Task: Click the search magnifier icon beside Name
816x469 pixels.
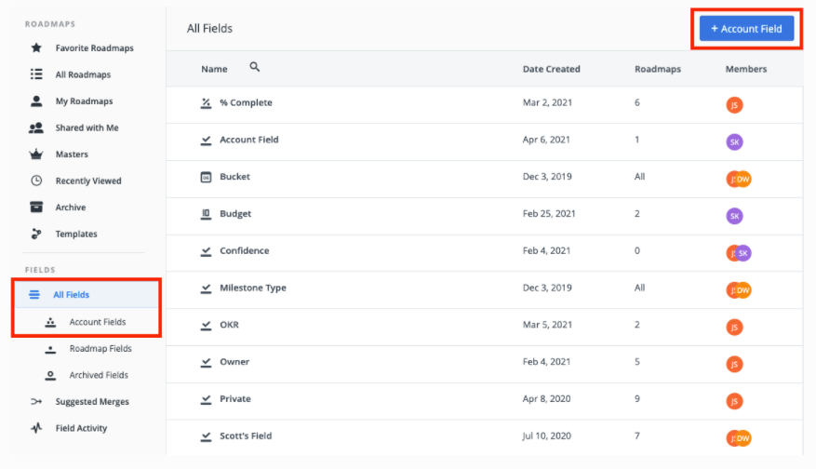Action: (x=255, y=68)
